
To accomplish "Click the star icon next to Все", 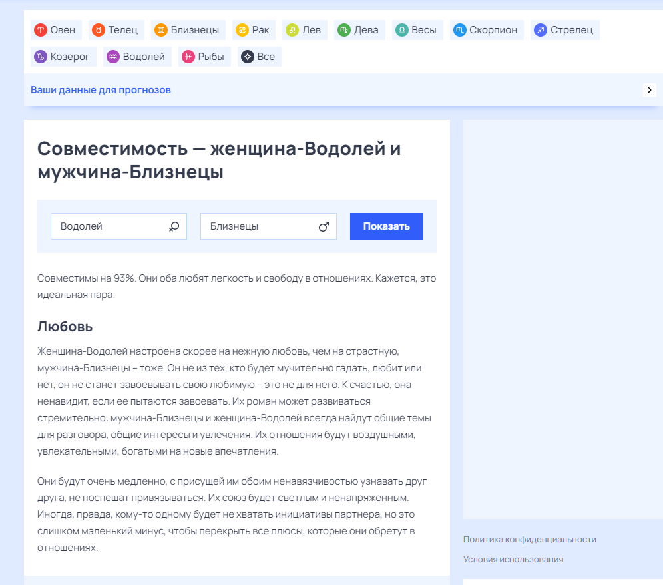I will (248, 57).
